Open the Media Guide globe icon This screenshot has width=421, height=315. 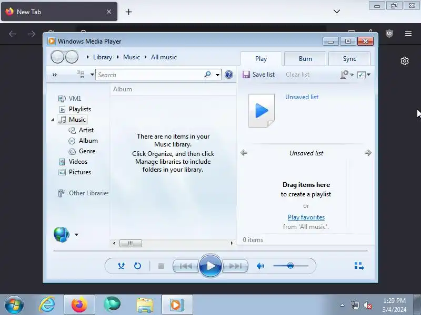[62, 234]
